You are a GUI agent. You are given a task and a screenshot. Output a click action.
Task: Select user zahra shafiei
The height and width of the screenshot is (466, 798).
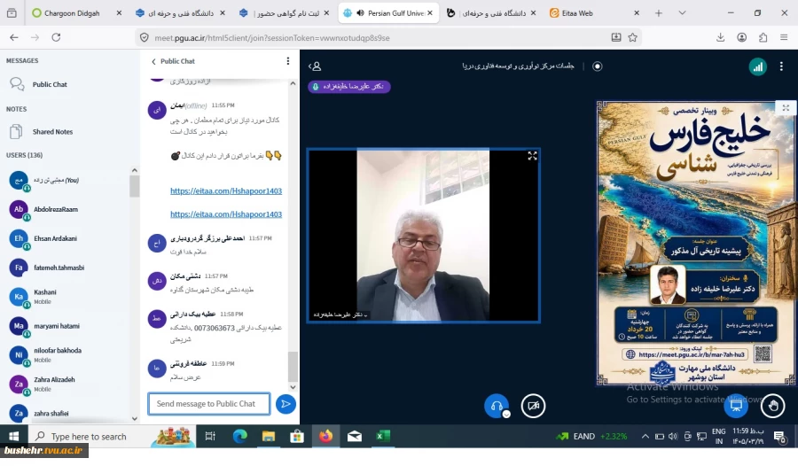pyautogui.click(x=51, y=413)
